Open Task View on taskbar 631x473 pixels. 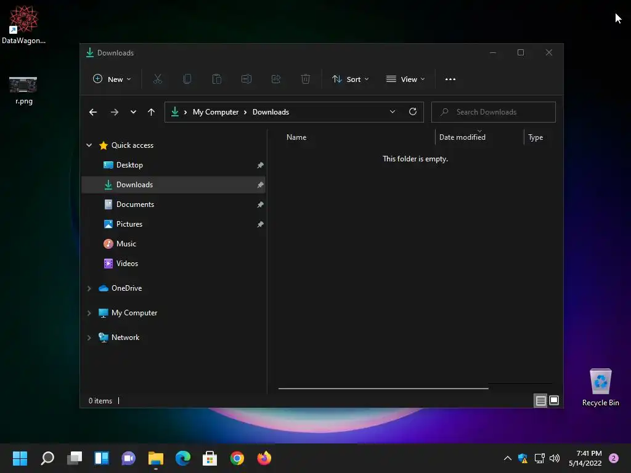(75, 458)
